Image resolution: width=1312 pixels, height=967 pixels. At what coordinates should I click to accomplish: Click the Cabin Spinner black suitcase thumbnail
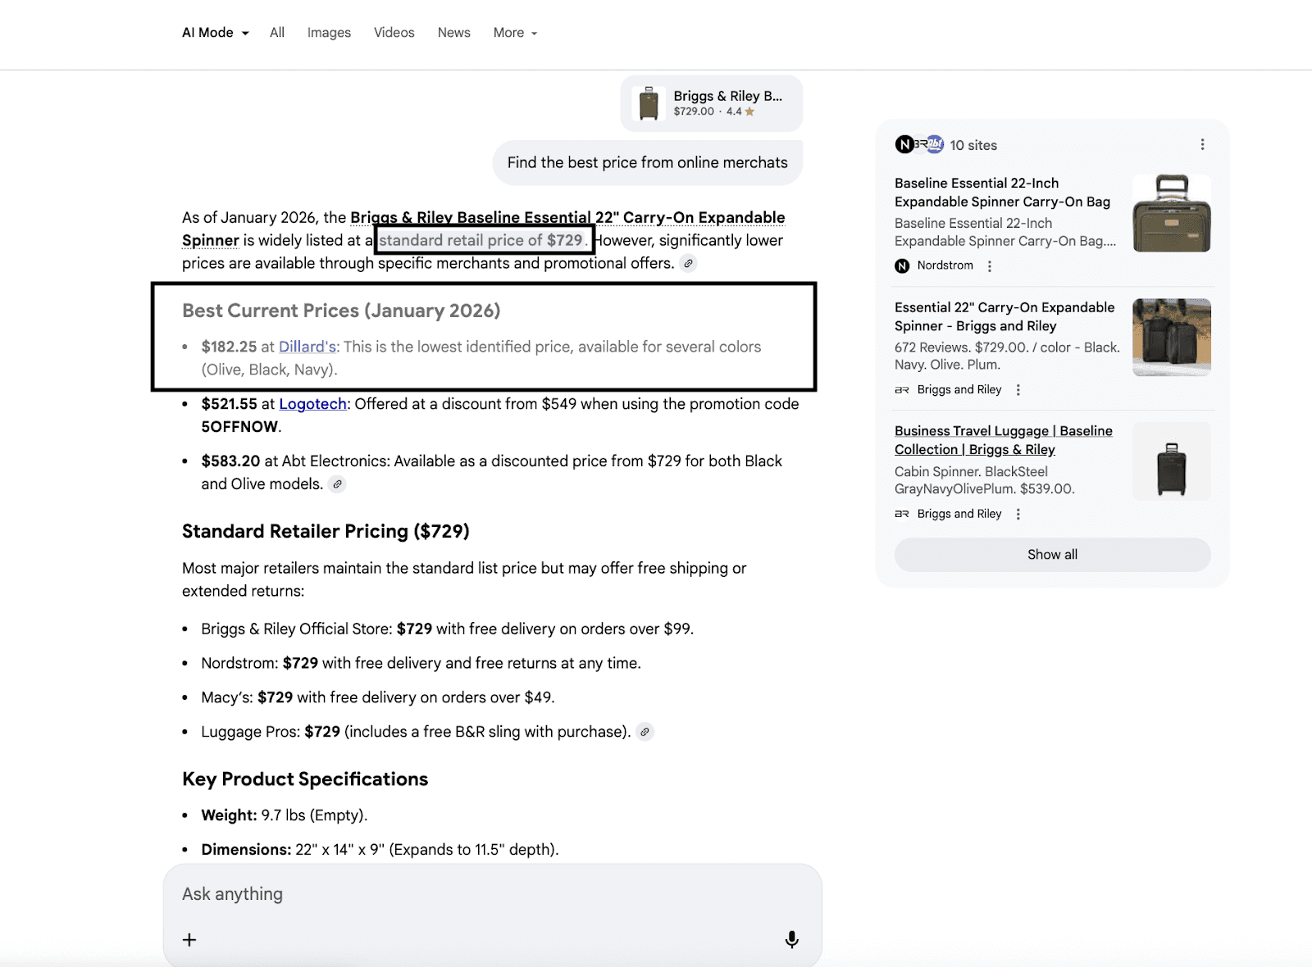(1172, 461)
